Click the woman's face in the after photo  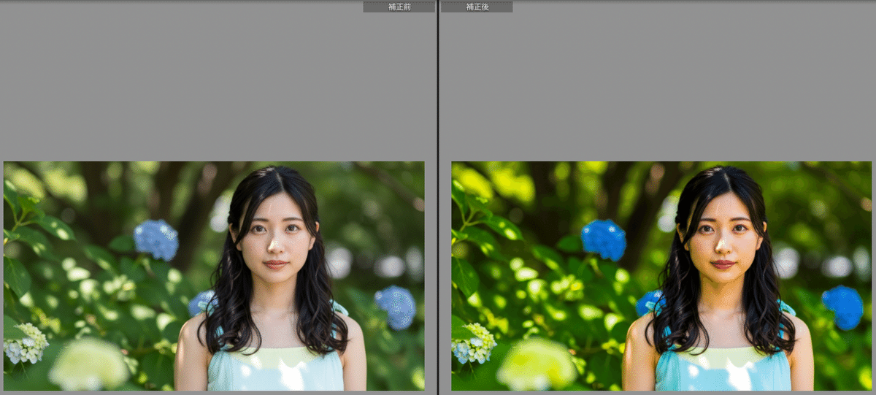click(x=723, y=234)
